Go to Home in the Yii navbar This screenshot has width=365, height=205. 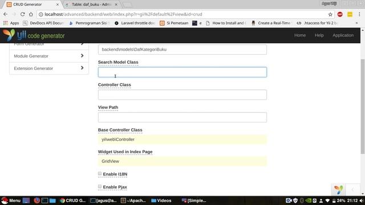[x=300, y=35]
